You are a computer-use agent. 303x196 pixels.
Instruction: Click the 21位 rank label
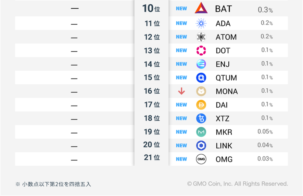click(152, 158)
